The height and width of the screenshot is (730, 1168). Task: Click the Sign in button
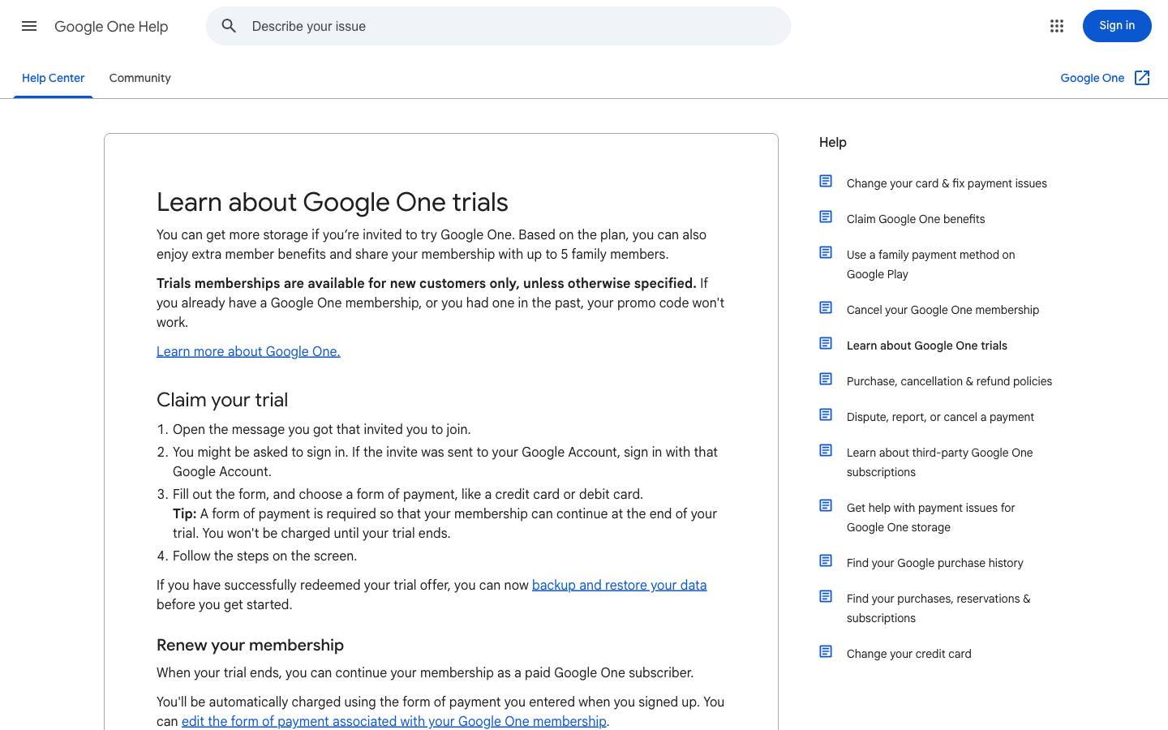[x=1117, y=26]
